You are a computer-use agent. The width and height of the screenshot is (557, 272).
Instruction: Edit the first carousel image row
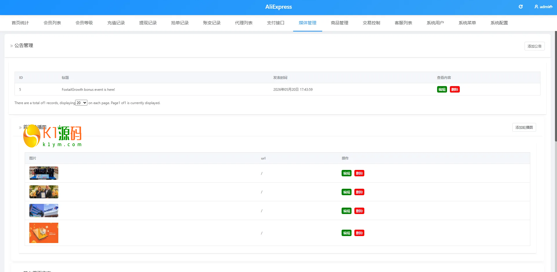coord(347,173)
